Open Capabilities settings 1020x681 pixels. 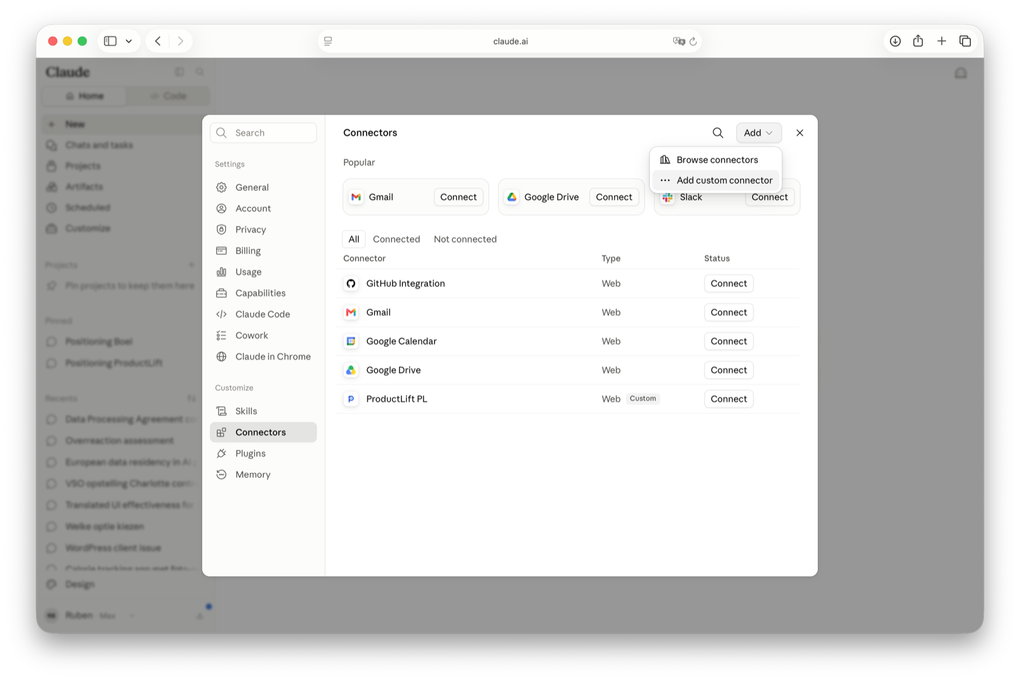263,293
